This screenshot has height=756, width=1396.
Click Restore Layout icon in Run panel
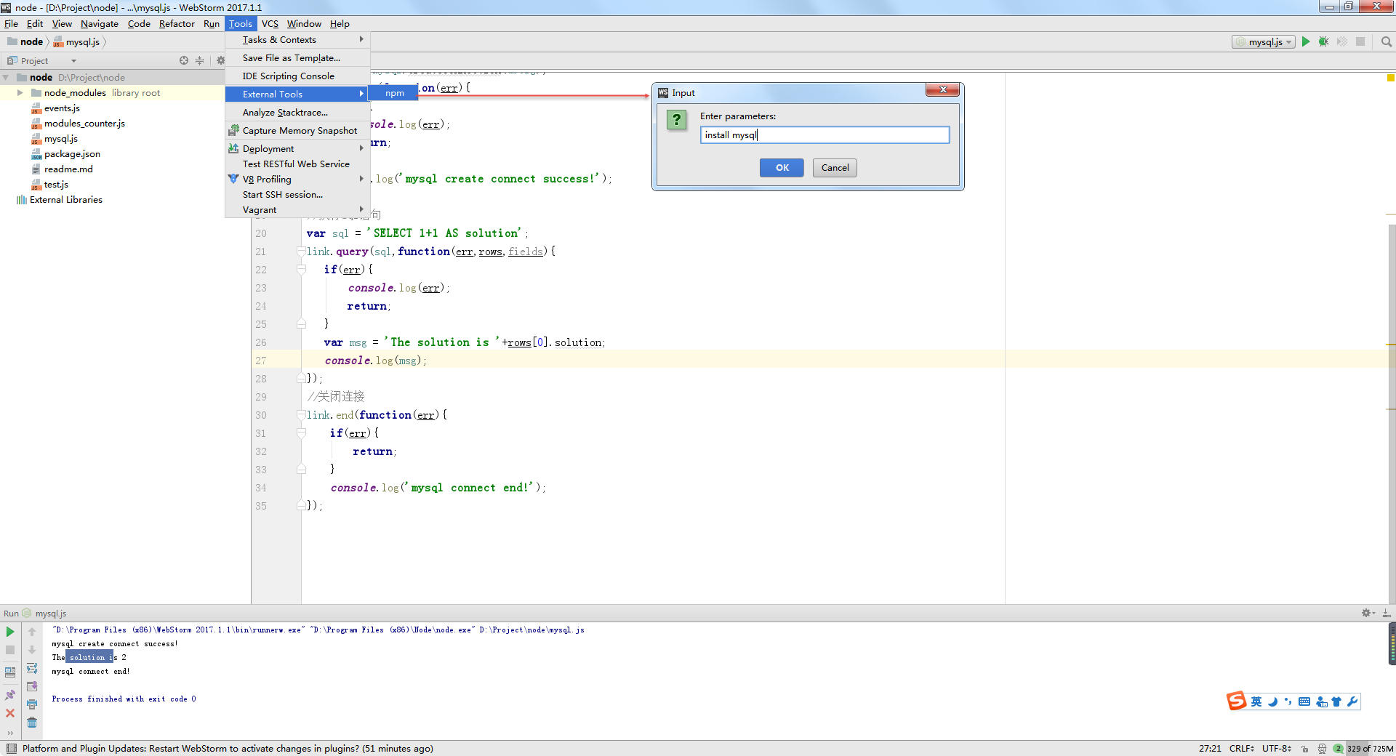pos(10,672)
